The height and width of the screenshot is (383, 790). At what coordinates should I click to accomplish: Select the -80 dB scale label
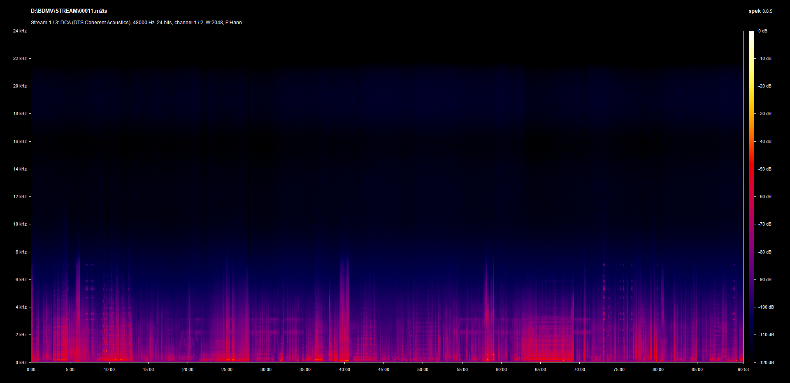pyautogui.click(x=764, y=252)
